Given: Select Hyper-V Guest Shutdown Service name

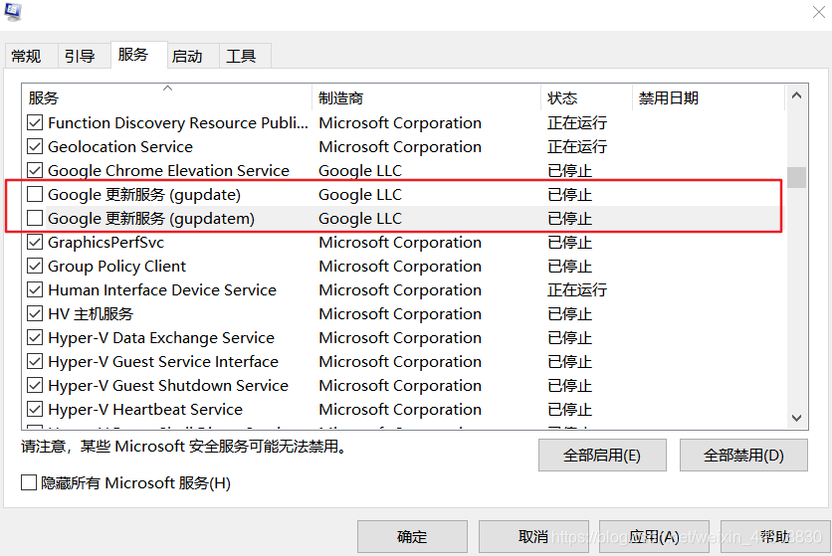Looking at the screenshot, I should (x=168, y=386).
